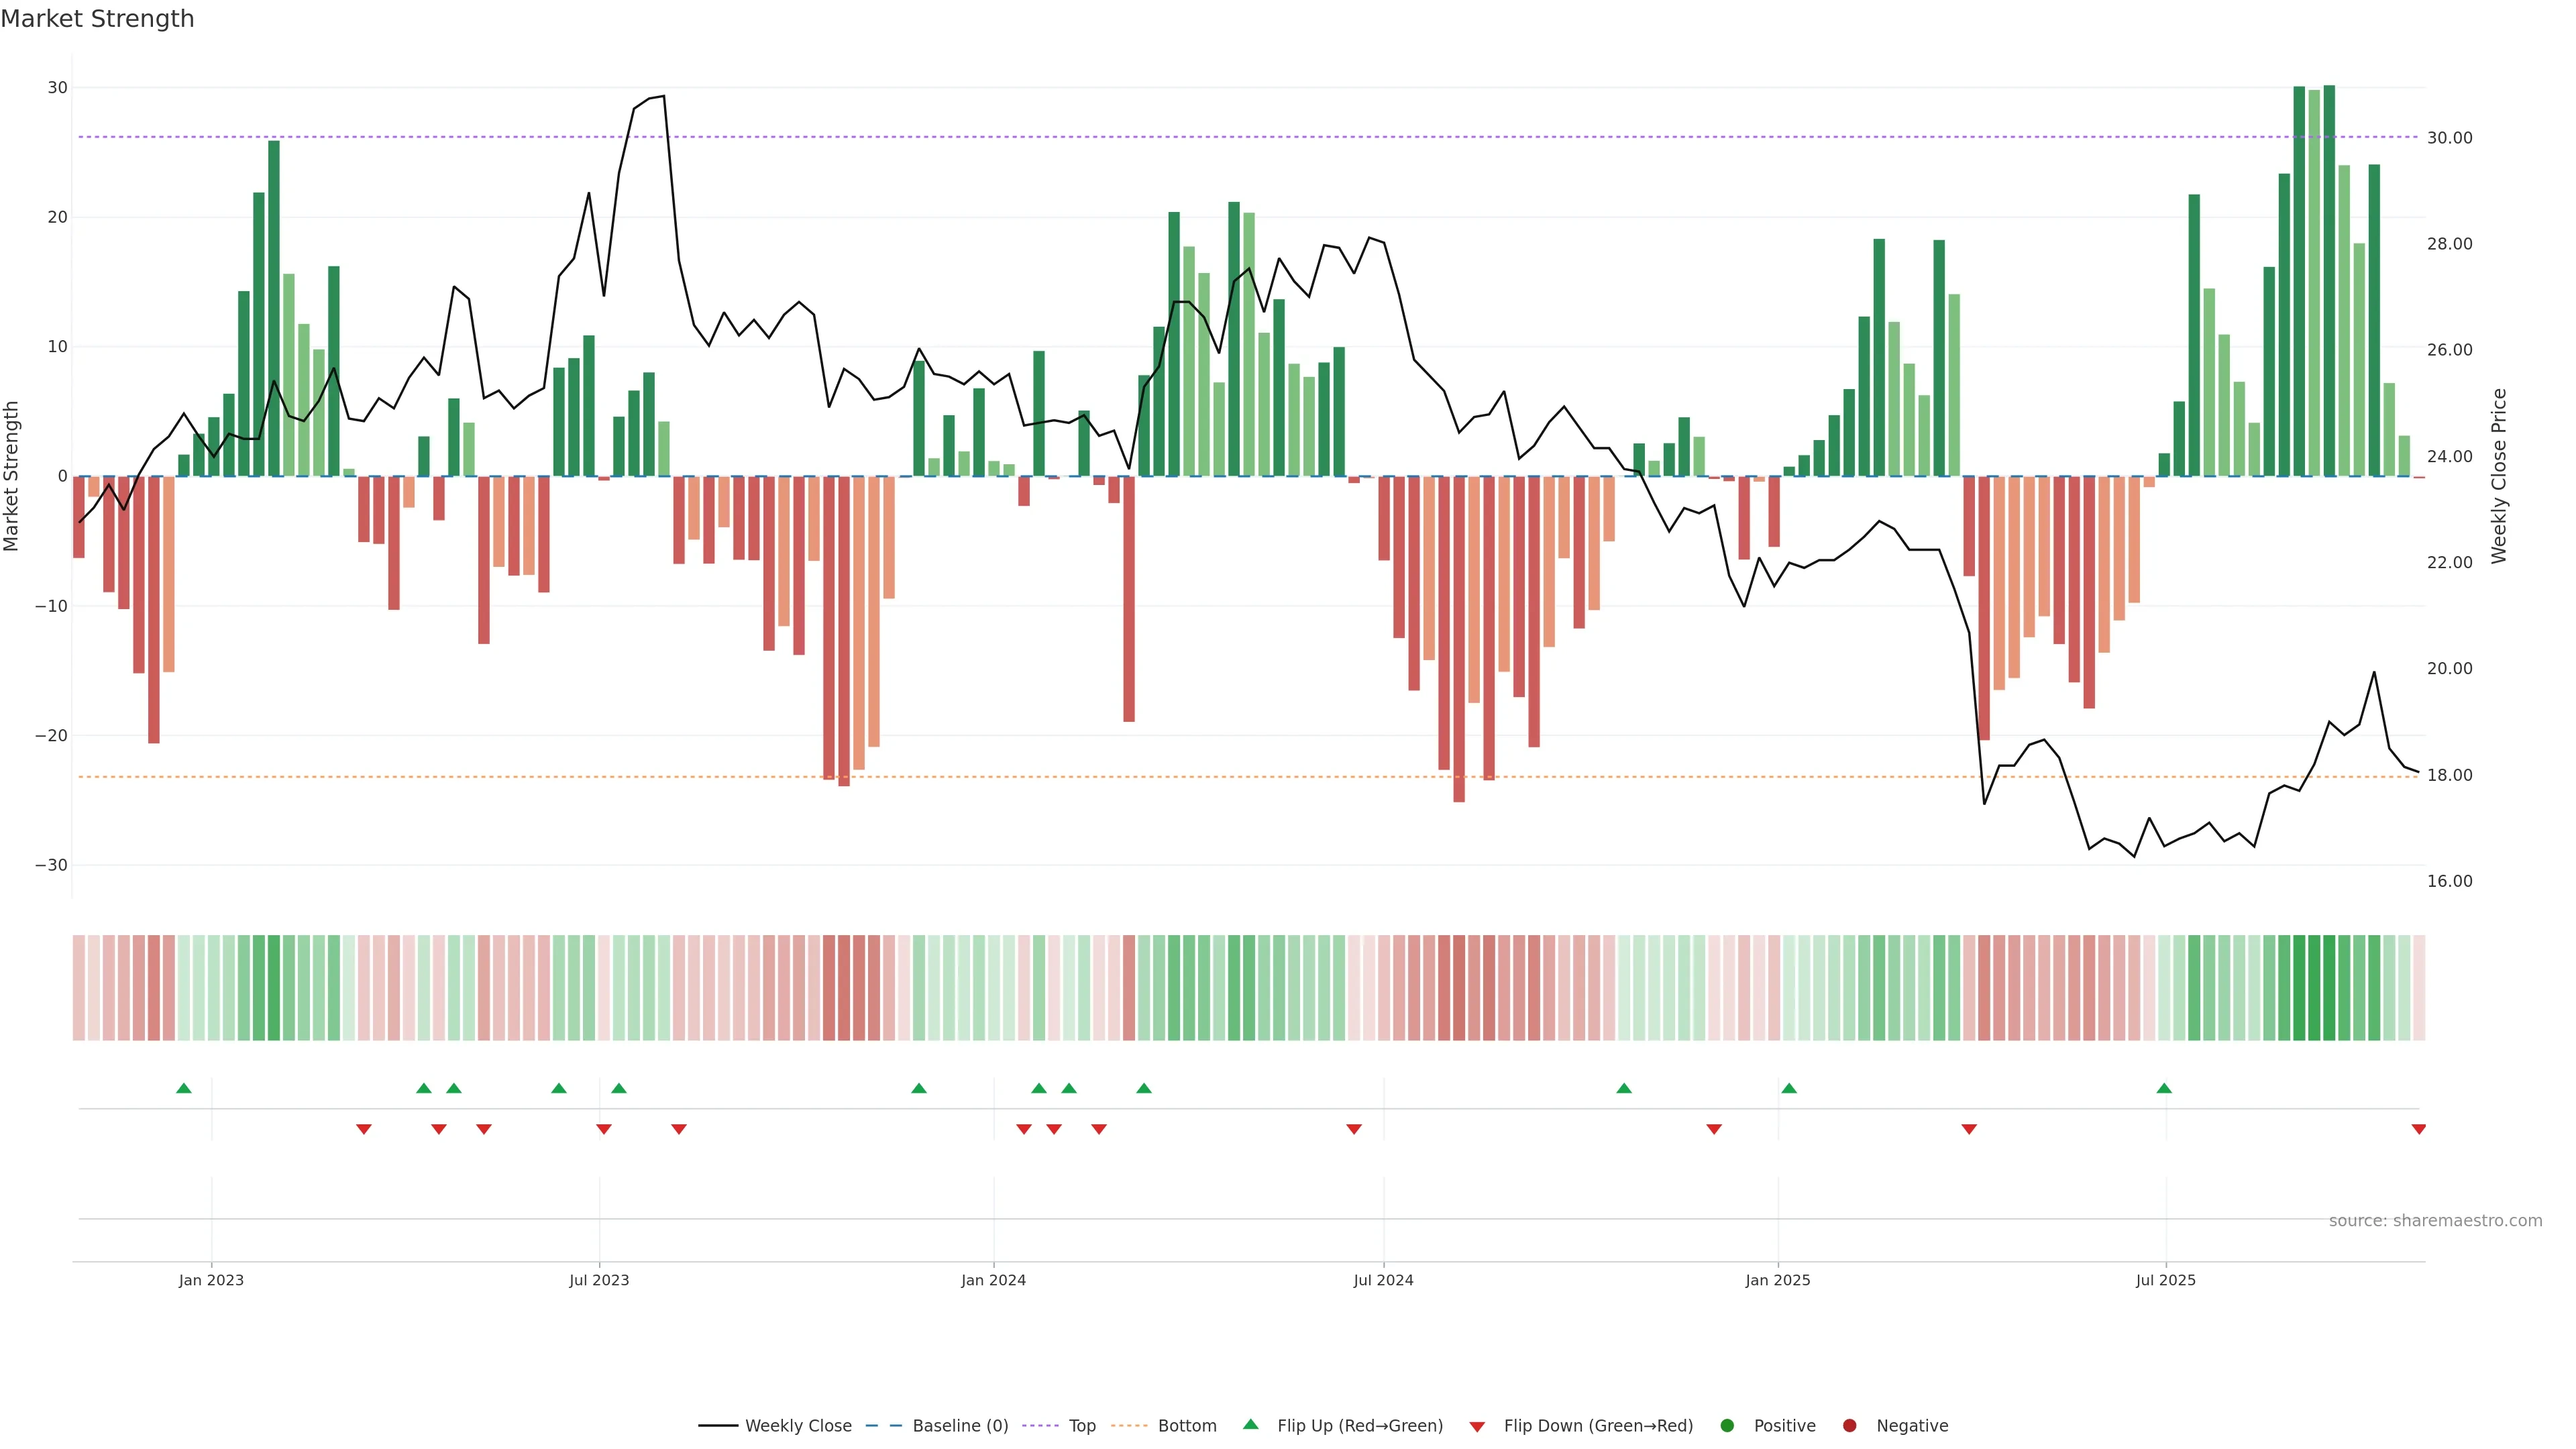
Task: Click the leftmost green flip-up triangle marker
Action: pyautogui.click(x=184, y=1088)
